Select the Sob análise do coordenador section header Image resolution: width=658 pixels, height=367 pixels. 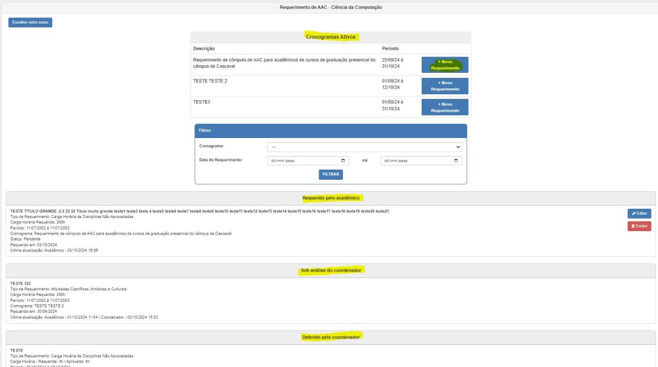click(331, 271)
